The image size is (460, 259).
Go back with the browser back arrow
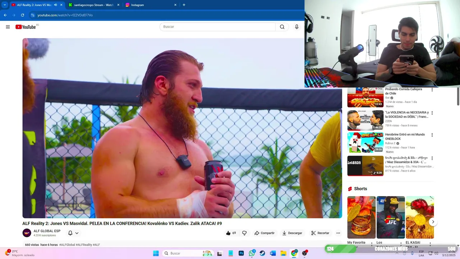pos(5,15)
